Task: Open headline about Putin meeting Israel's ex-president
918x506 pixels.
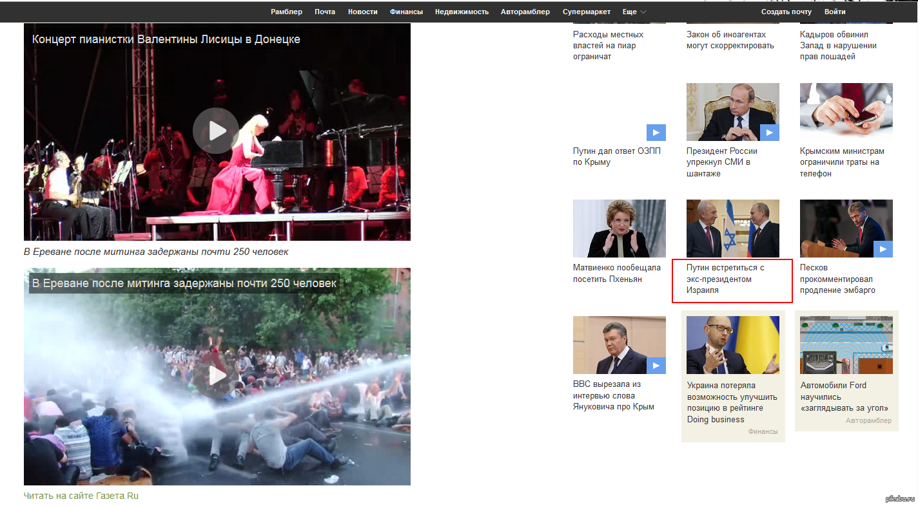Action: point(725,279)
